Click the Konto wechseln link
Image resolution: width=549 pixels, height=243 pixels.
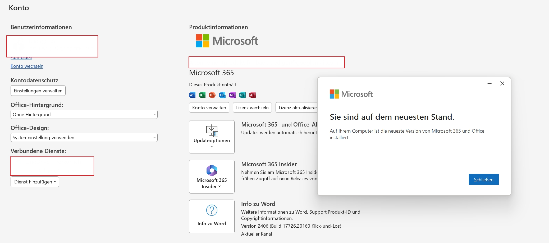coord(27,66)
